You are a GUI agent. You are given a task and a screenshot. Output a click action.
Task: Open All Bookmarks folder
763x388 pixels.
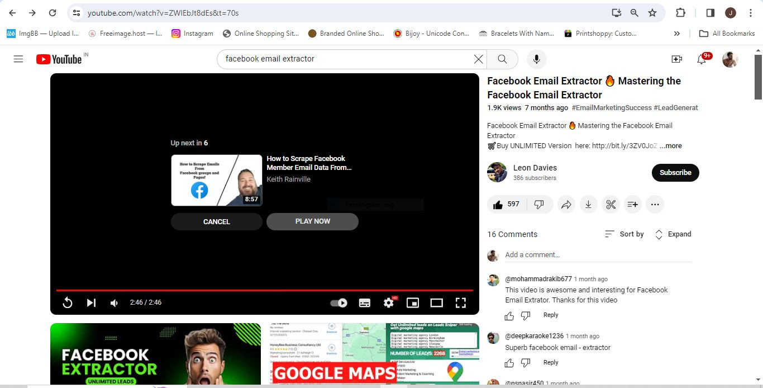[x=727, y=34]
